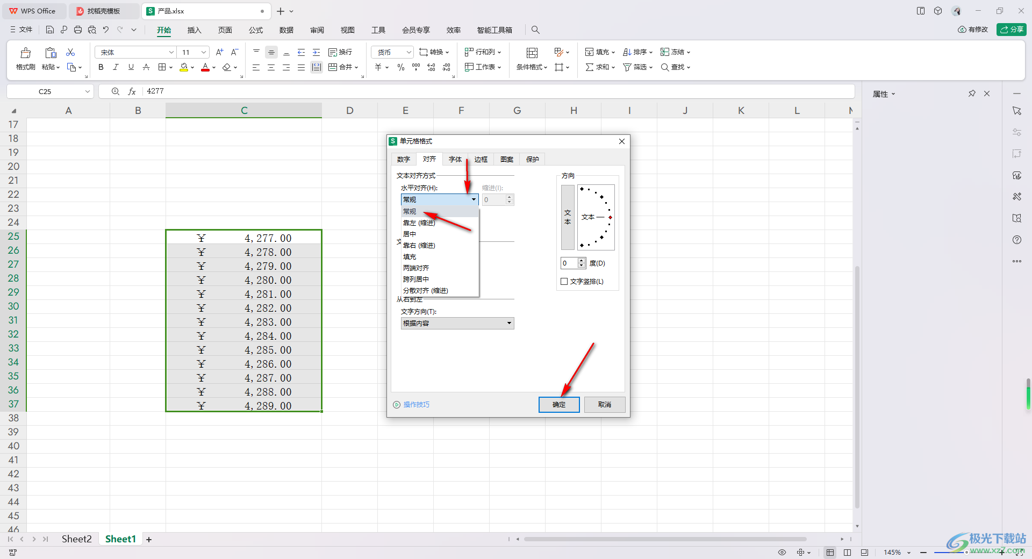The image size is (1032, 559).
Task: Click the font color A swatch
Action: (x=205, y=67)
